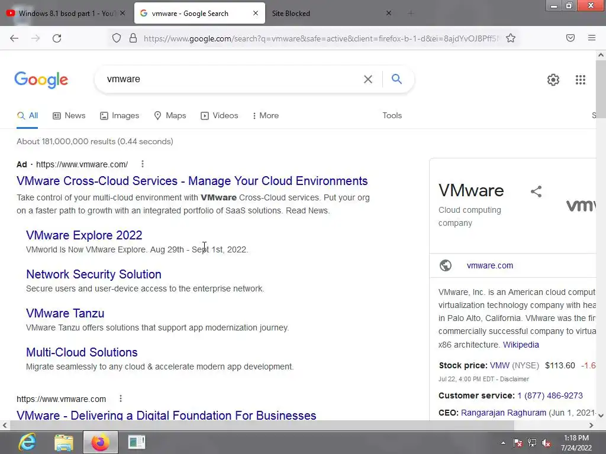Screen dimensions: 606x454
Task: Bookmark this page with the star icon
Action: (511, 38)
